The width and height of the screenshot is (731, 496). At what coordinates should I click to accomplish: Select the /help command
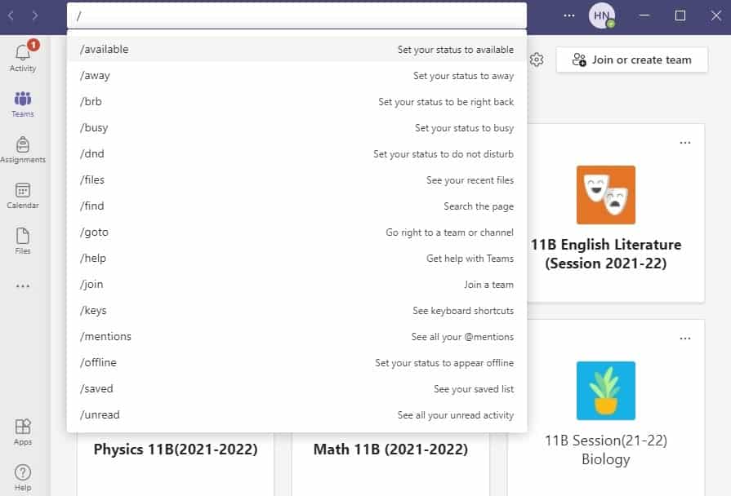[297, 258]
